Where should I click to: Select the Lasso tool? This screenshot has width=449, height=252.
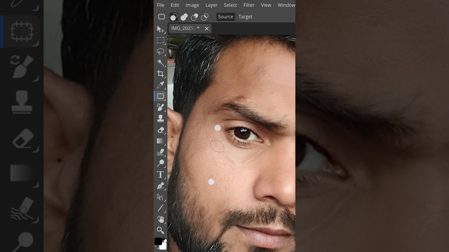(161, 51)
